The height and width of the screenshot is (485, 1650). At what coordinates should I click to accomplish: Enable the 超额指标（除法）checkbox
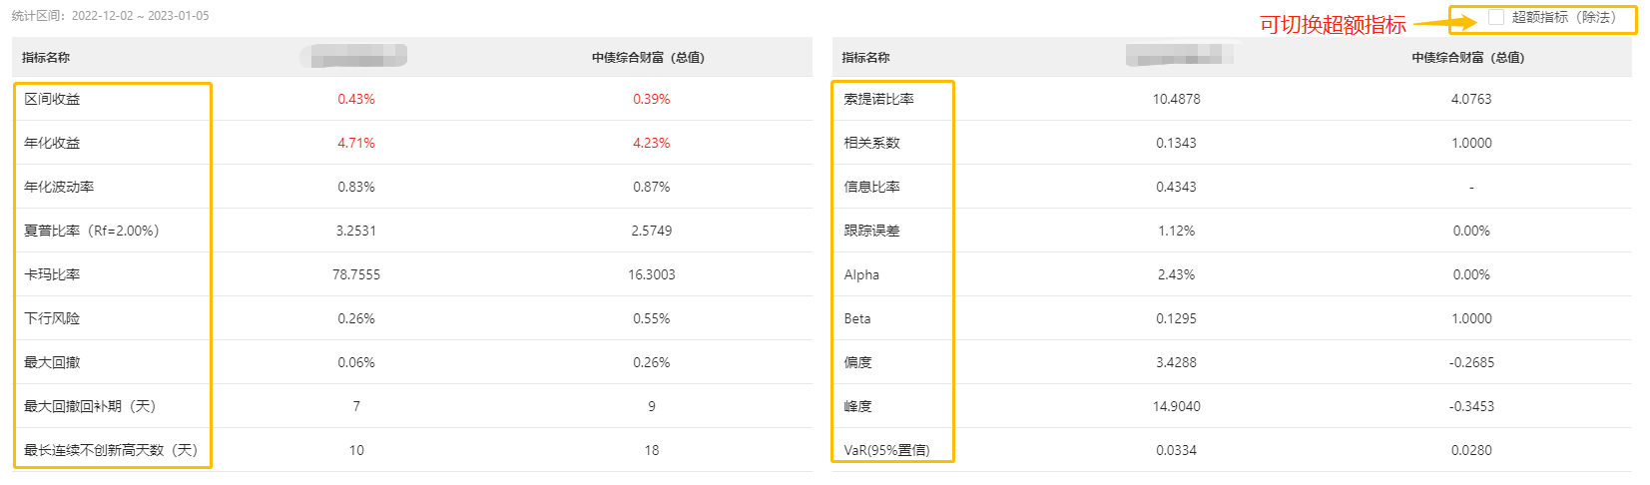[x=1495, y=17]
